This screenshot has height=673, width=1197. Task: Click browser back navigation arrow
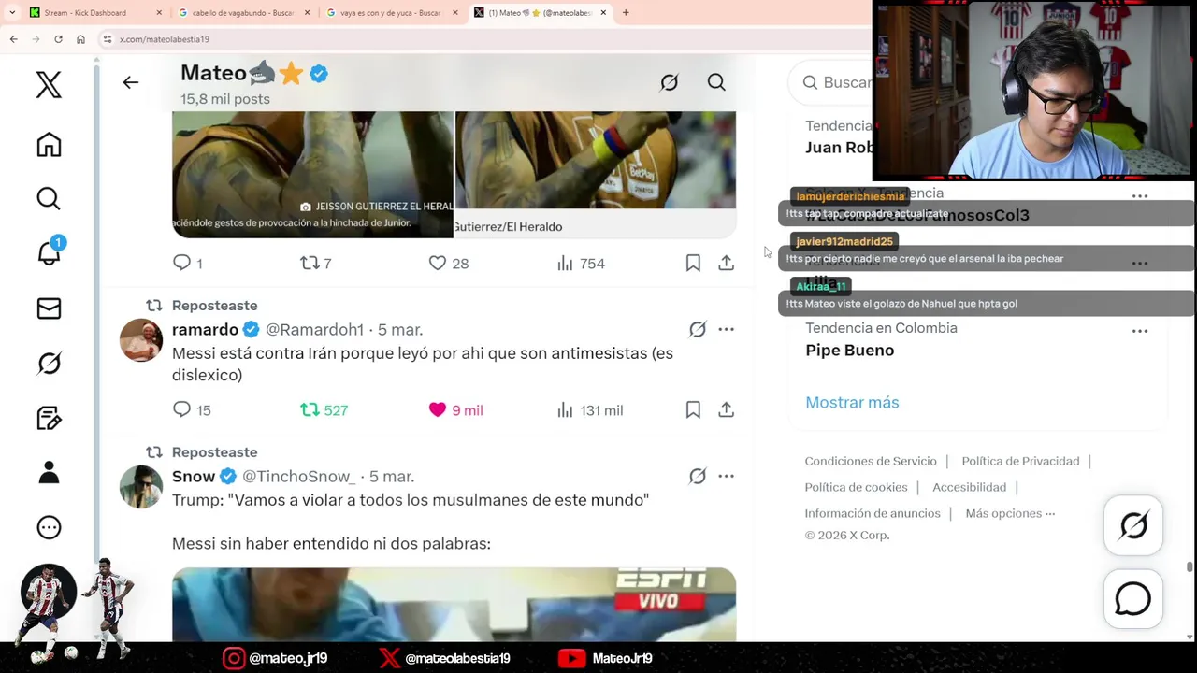pyautogui.click(x=13, y=39)
